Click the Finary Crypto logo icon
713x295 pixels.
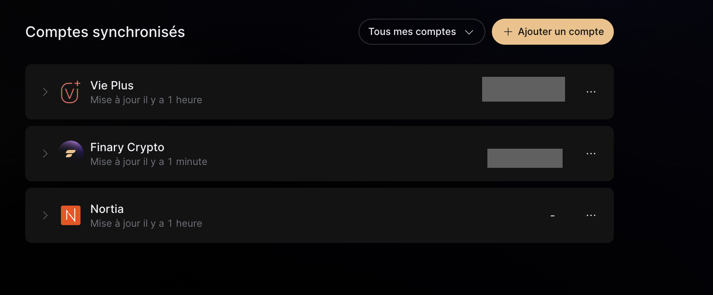(71, 154)
